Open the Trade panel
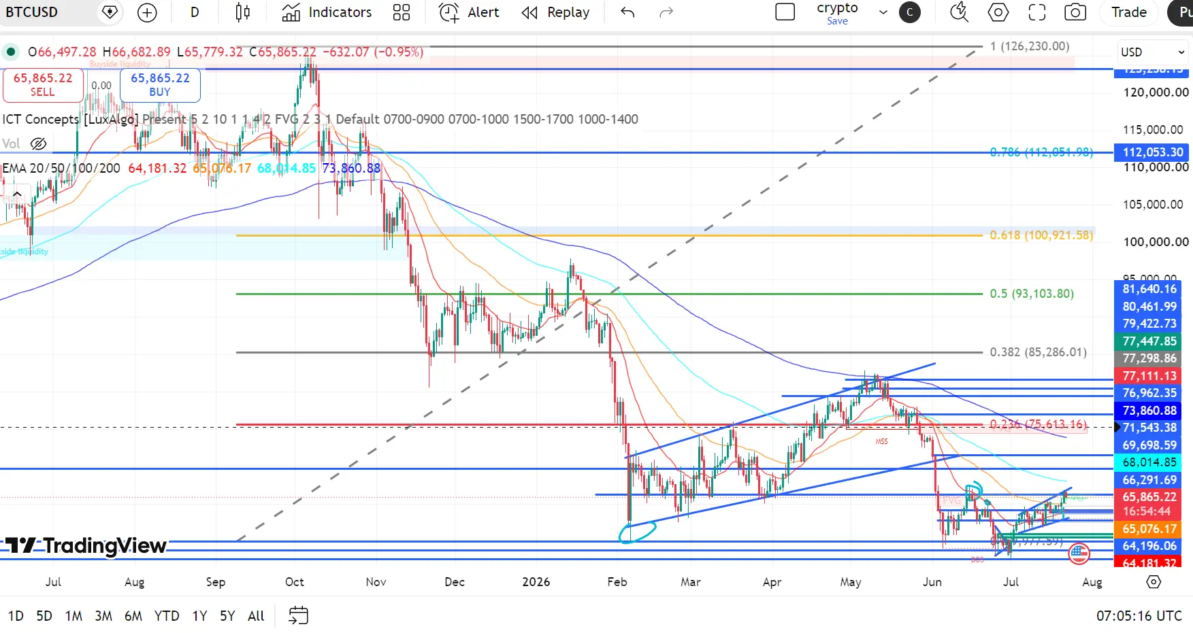1193x633 pixels. tap(1129, 12)
